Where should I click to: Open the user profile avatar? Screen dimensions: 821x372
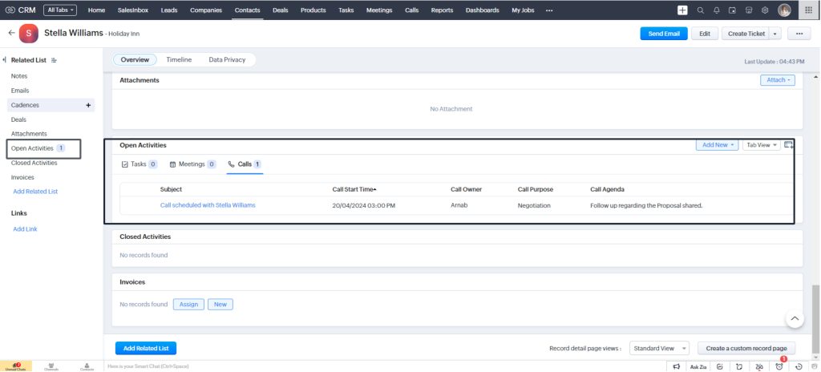[x=784, y=10]
